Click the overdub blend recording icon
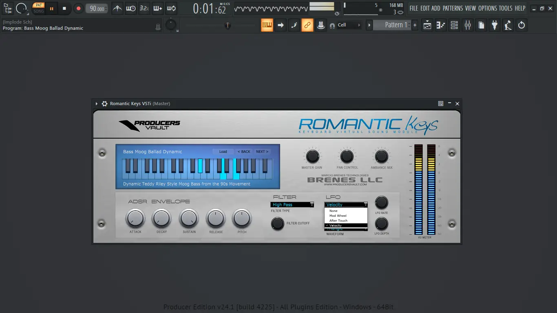The width and height of the screenshot is (557, 313). [157, 8]
